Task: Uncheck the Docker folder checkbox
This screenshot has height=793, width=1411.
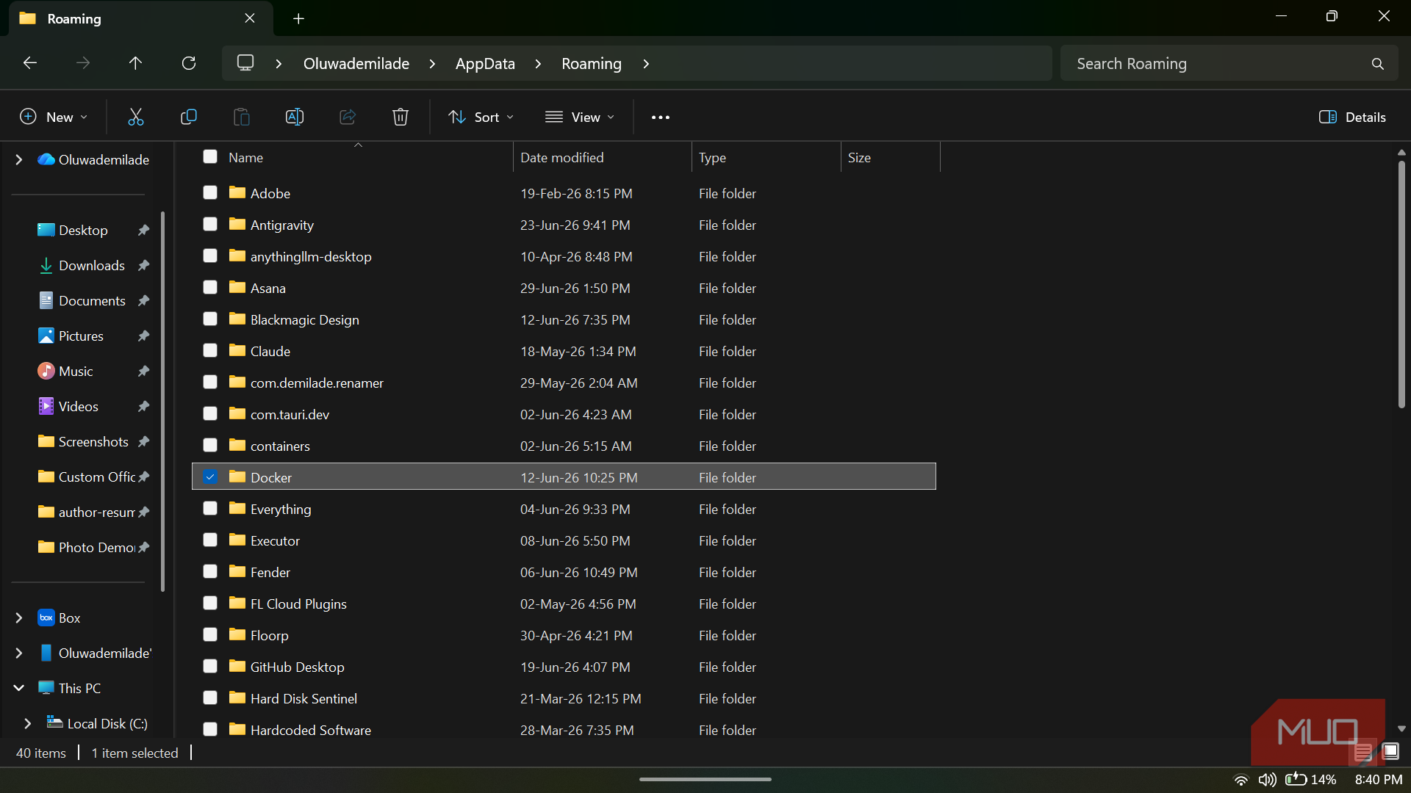Action: (210, 477)
